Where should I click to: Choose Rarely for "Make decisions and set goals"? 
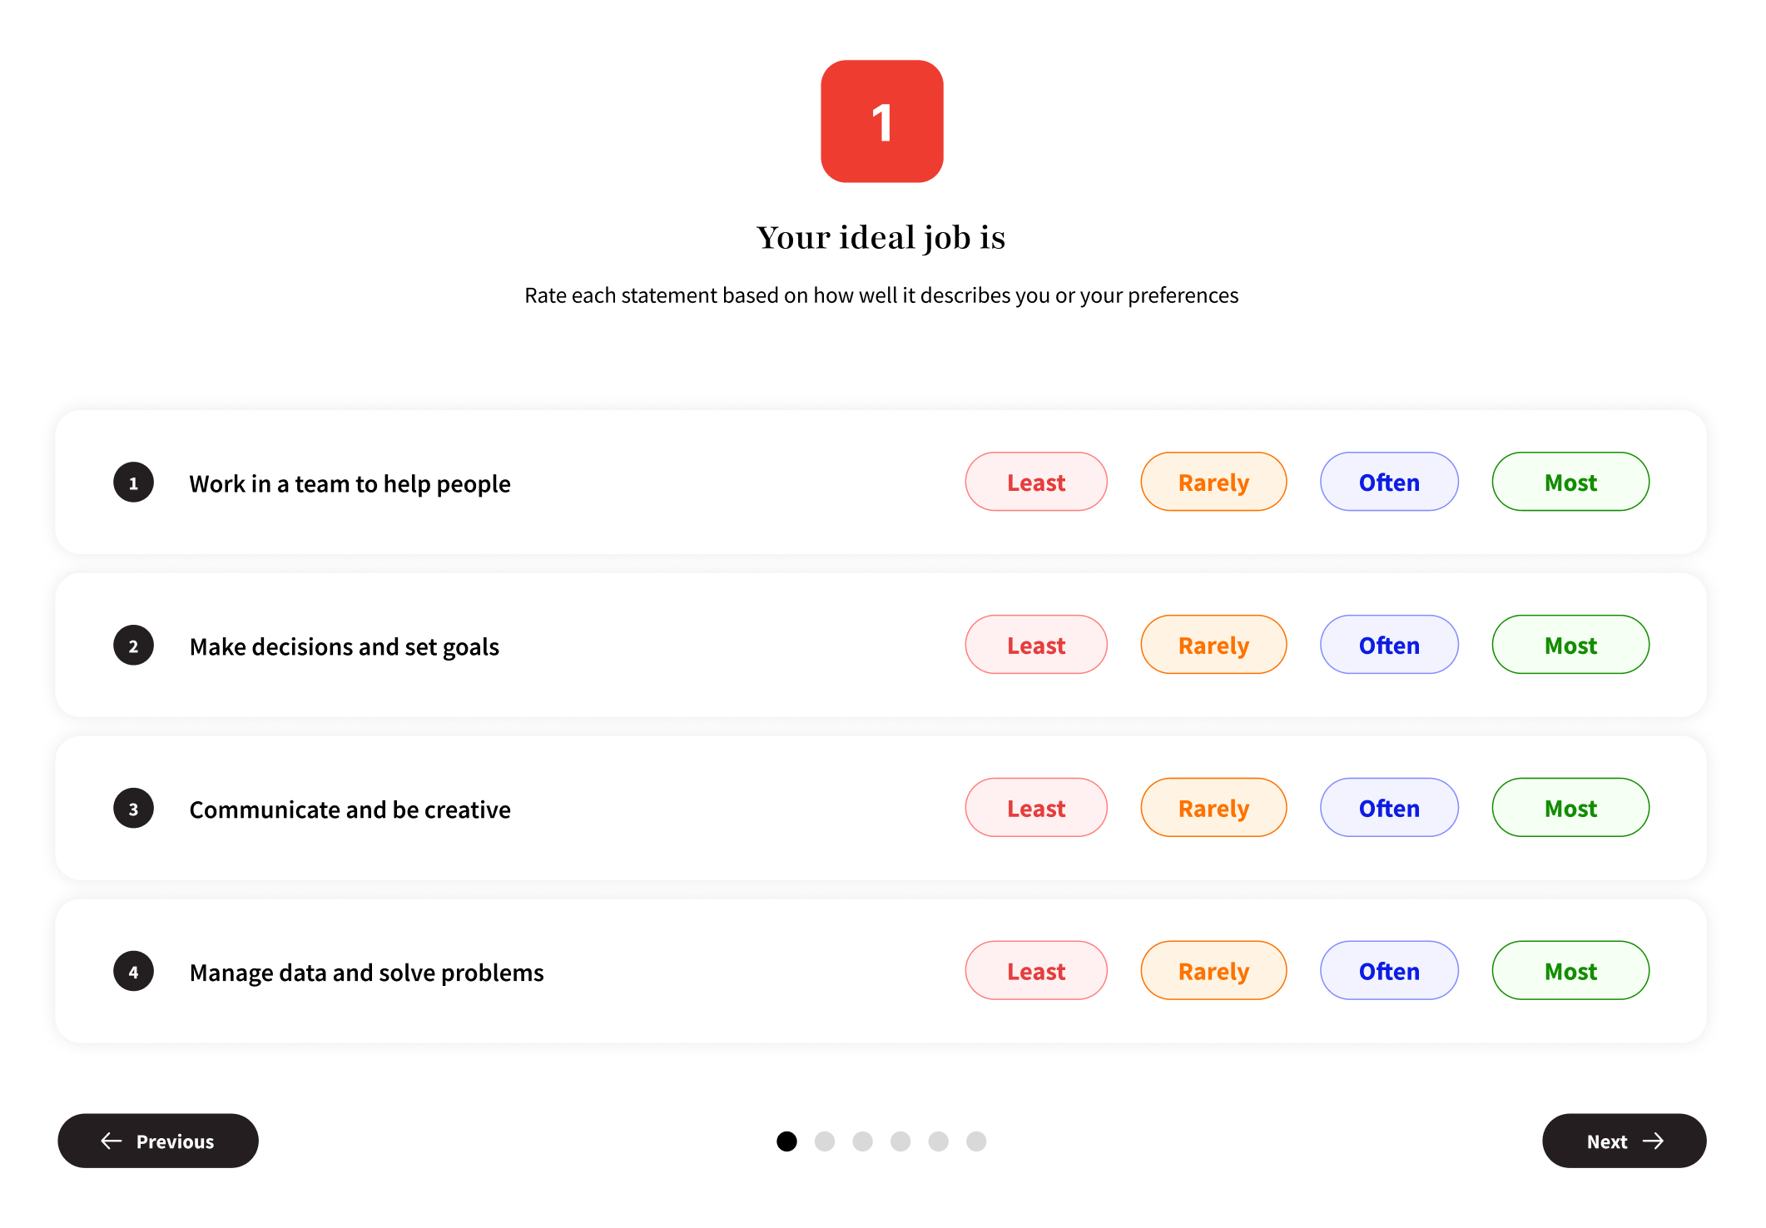point(1213,646)
